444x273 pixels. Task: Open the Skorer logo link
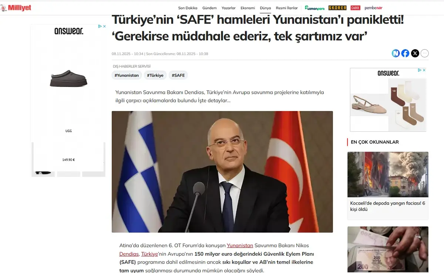coord(337,8)
